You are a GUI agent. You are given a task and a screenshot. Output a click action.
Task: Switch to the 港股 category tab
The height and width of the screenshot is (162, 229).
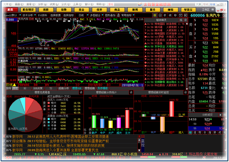tap(46, 10)
